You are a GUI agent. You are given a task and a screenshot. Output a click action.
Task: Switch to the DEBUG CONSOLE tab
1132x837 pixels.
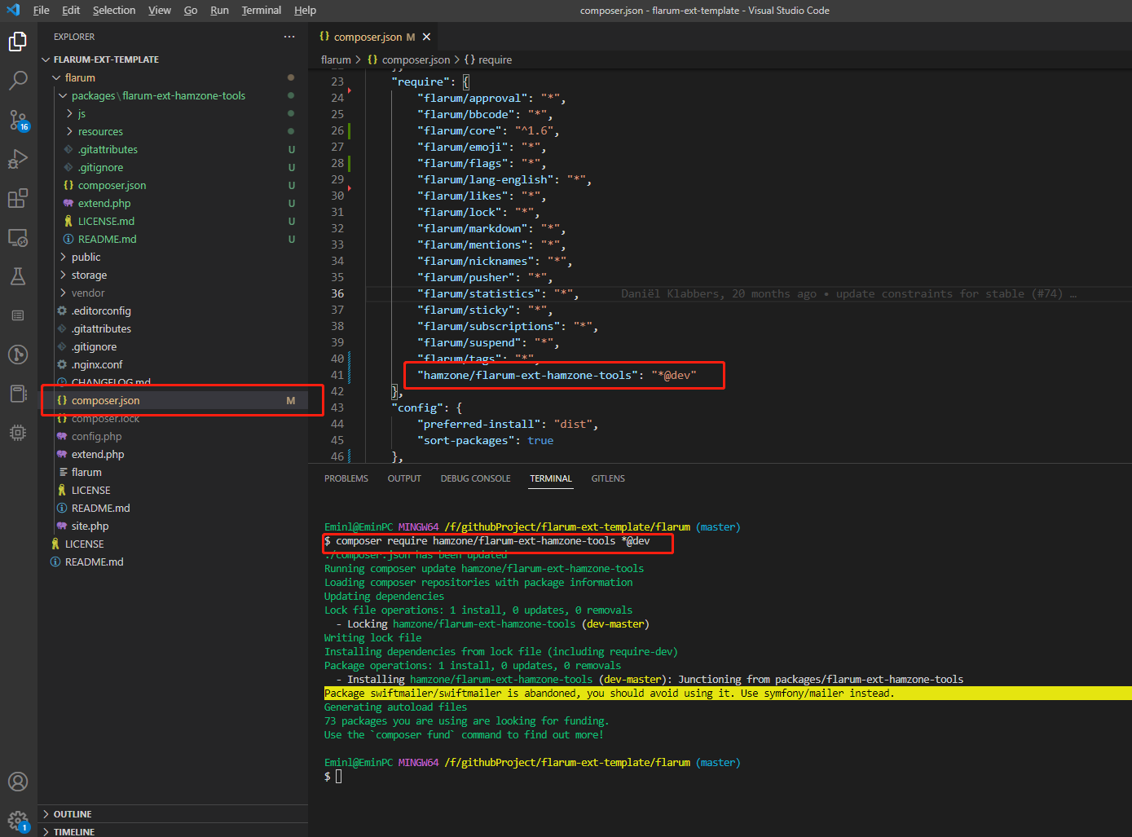476,478
